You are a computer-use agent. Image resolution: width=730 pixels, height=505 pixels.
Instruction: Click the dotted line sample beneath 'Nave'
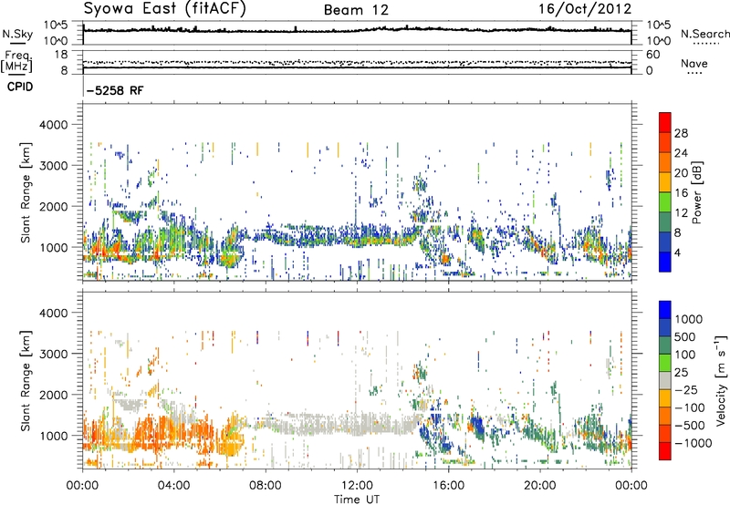click(695, 73)
